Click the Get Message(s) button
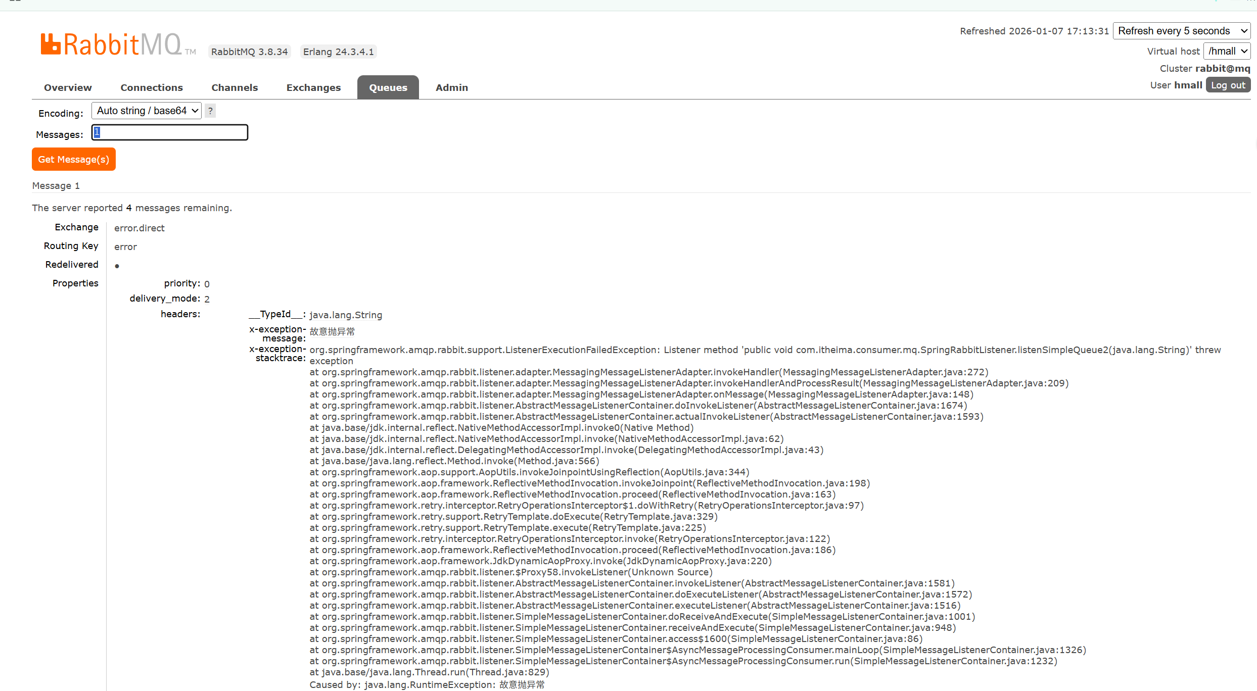The height and width of the screenshot is (691, 1257). [x=74, y=159]
